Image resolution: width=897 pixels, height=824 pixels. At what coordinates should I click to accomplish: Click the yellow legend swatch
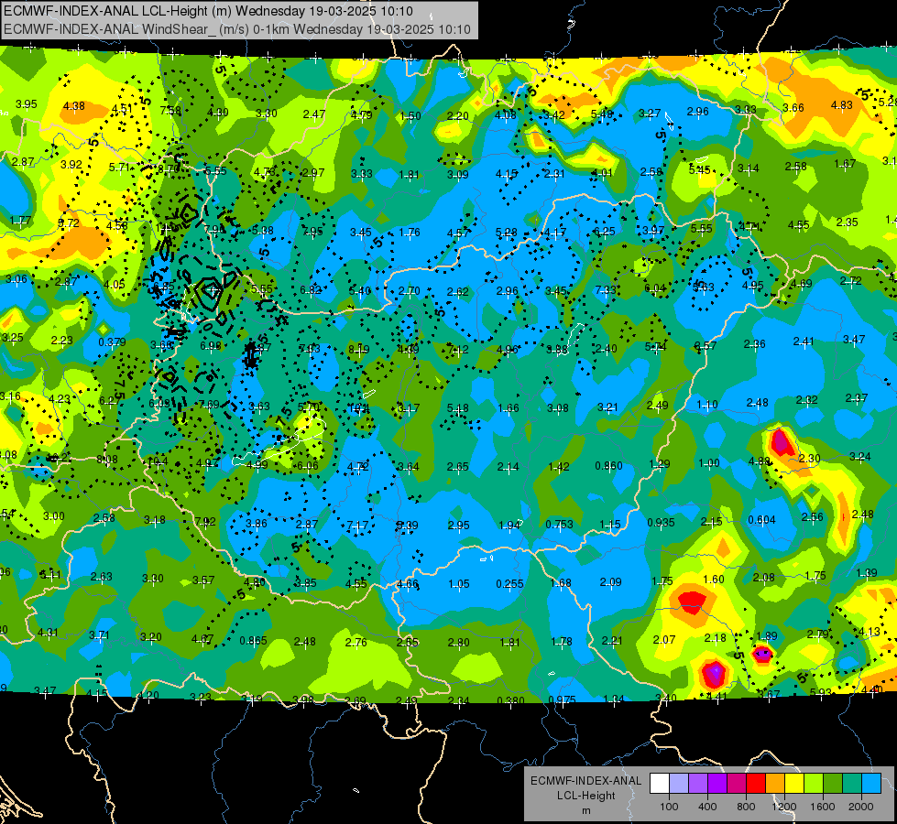click(794, 784)
